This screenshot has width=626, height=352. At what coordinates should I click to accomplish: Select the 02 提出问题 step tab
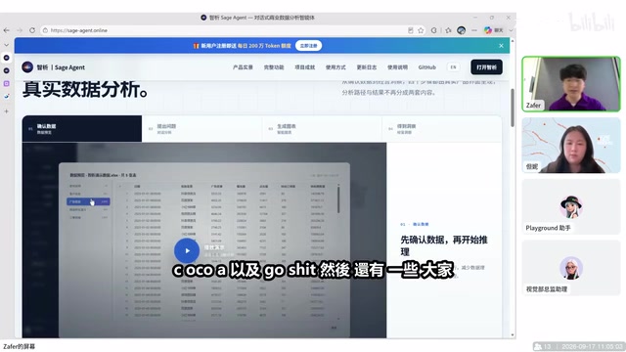(x=202, y=129)
